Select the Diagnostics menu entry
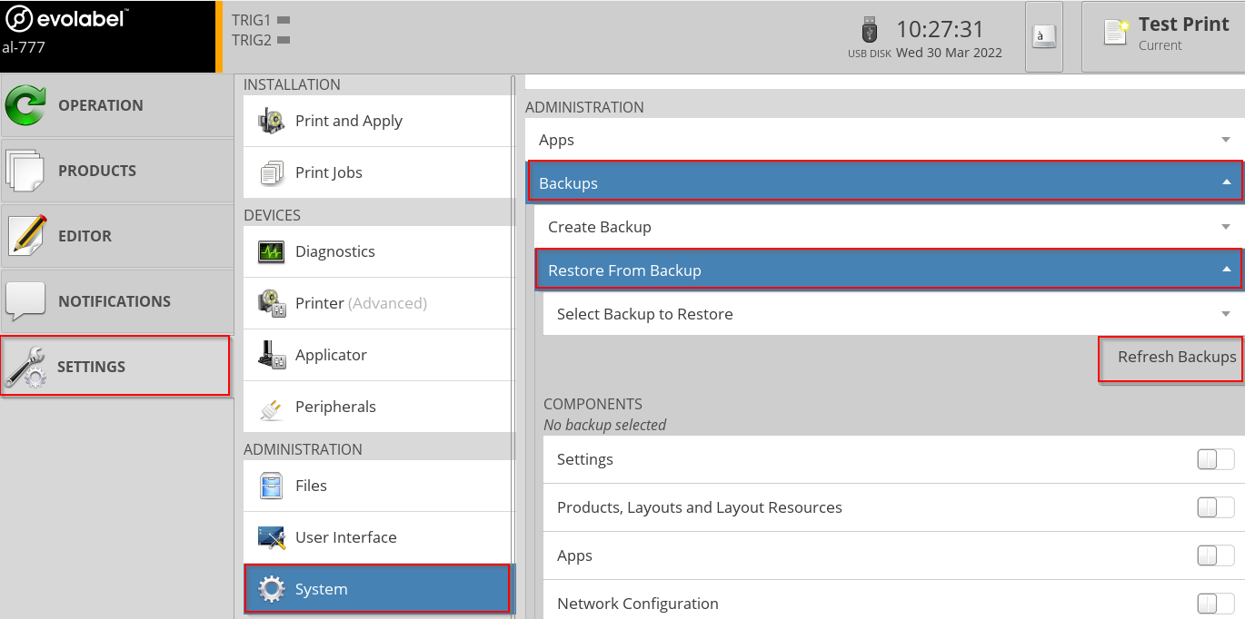The image size is (1245, 619). pyautogui.click(x=379, y=251)
